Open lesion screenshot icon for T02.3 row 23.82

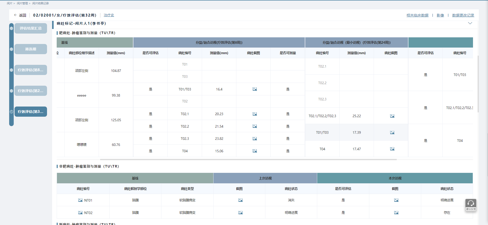point(255,139)
